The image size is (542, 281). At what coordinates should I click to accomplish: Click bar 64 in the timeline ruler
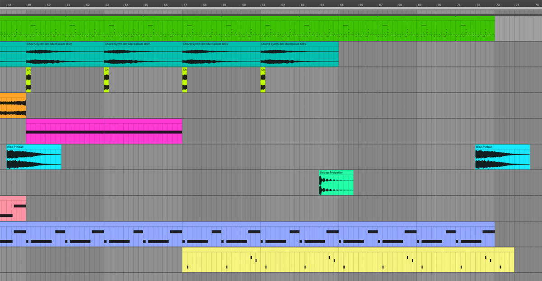322,4
